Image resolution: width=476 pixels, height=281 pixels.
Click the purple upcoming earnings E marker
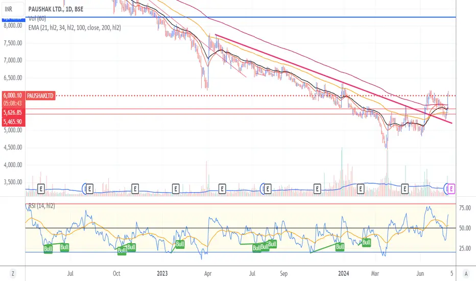tap(451, 189)
